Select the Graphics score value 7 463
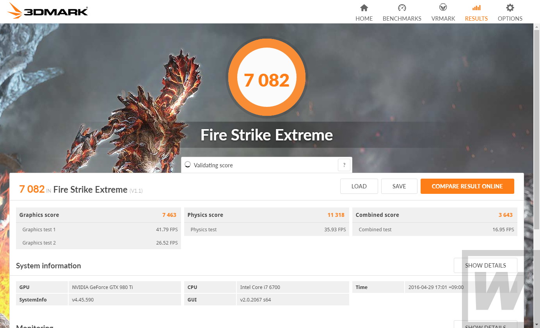Screen dimensions: 540x328 pos(169,215)
